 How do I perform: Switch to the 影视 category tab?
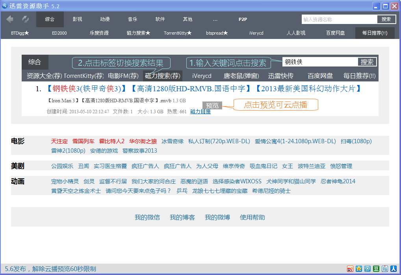tap(77, 19)
